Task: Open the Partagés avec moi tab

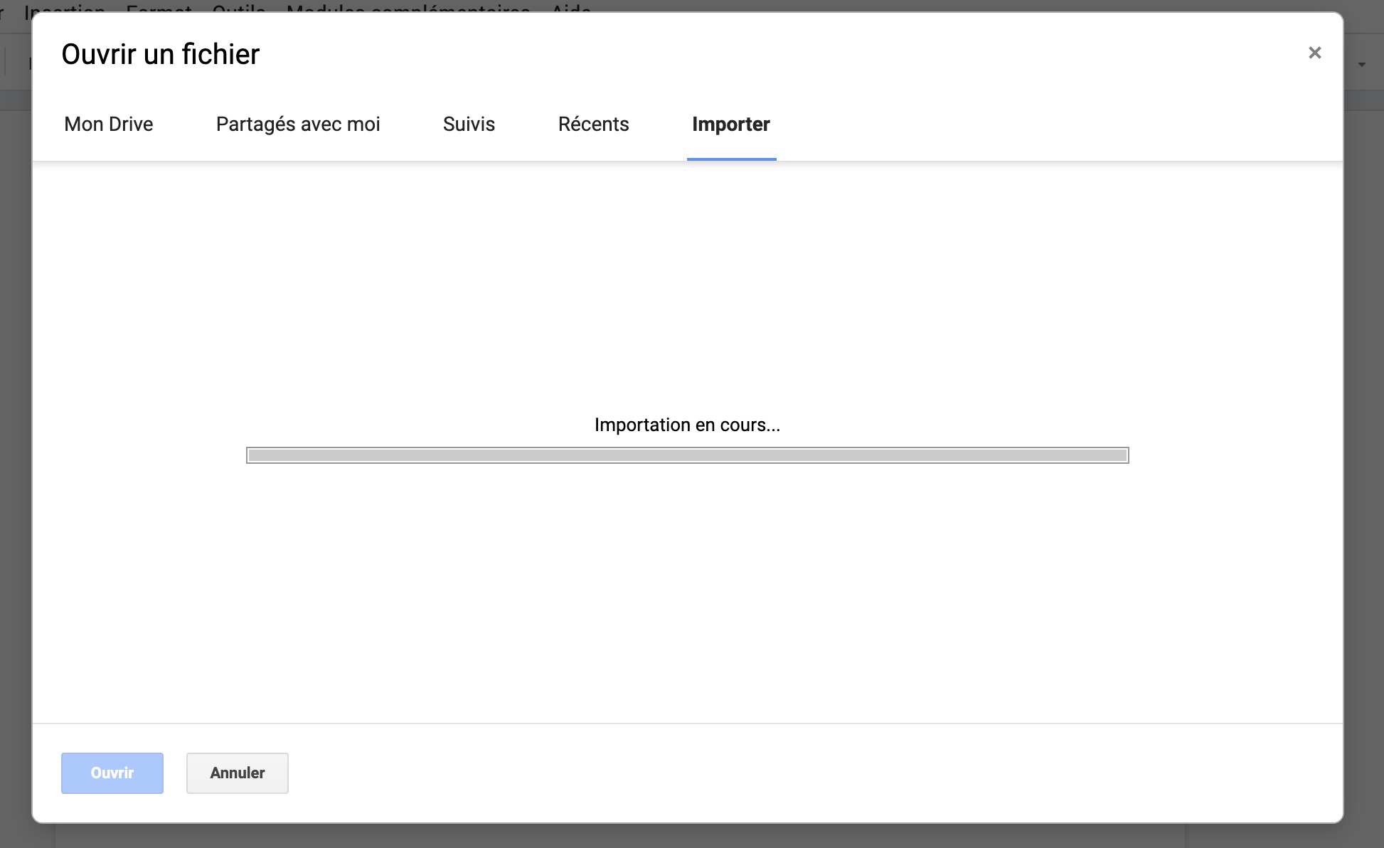Action: coord(297,124)
